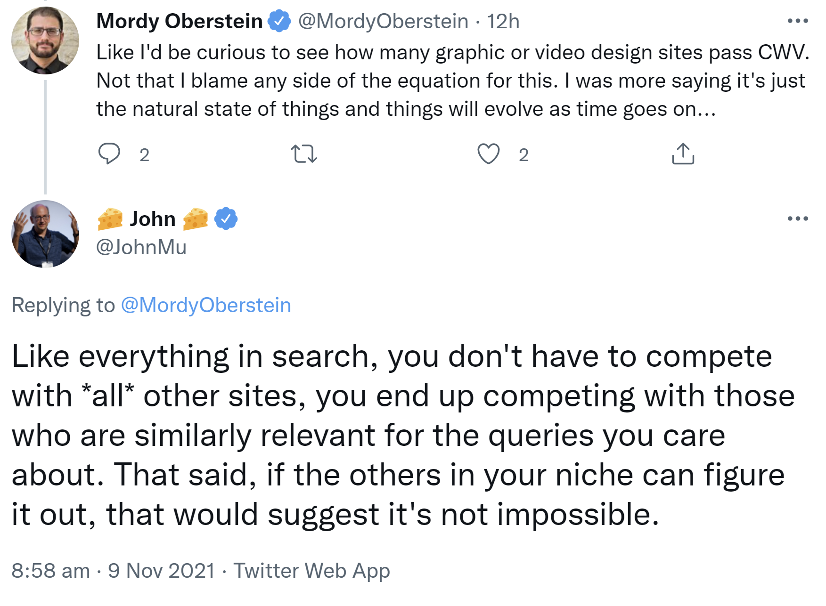
Task: Retweet Mordy Oberstein's tweet
Action: click(304, 154)
